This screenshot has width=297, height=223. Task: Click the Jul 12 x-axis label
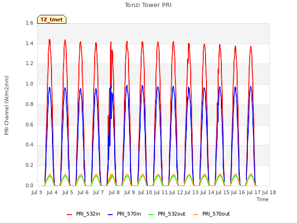pyautogui.click(x=176, y=192)
